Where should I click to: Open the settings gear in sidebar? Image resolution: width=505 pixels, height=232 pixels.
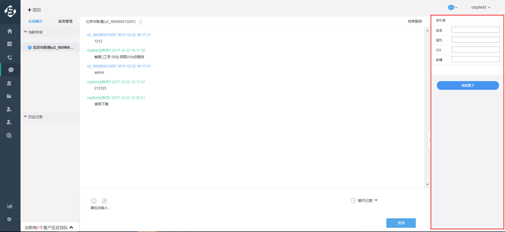tap(9, 219)
